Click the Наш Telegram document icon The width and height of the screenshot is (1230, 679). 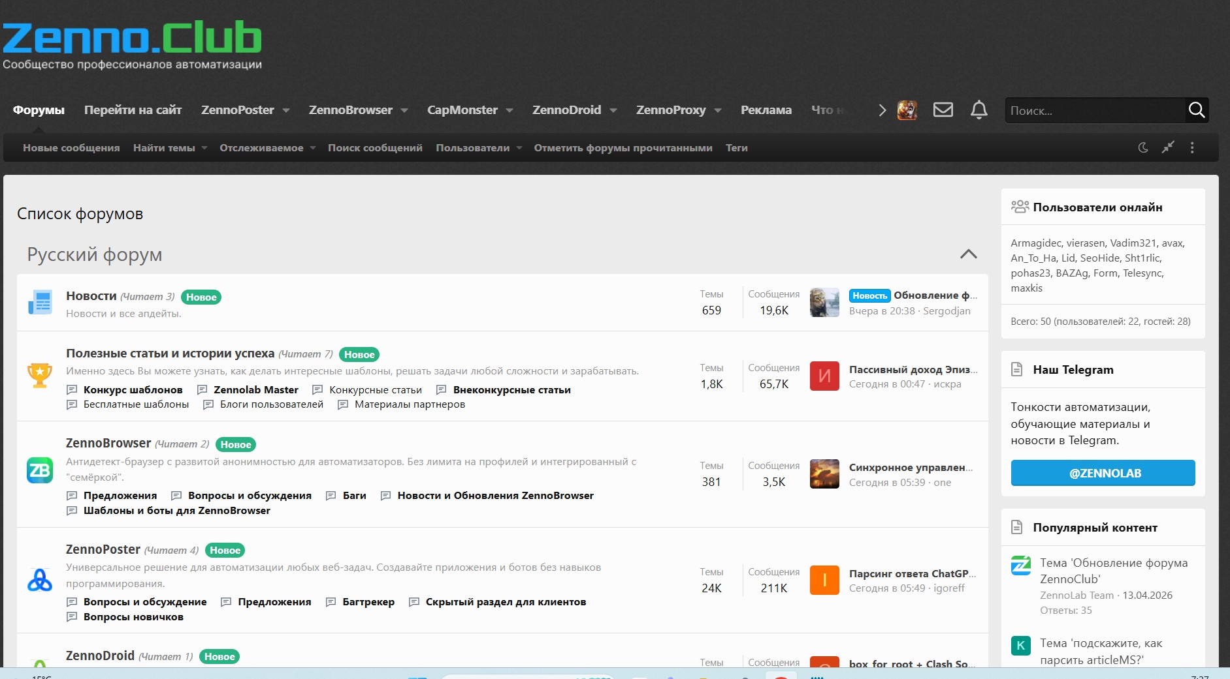1017,370
